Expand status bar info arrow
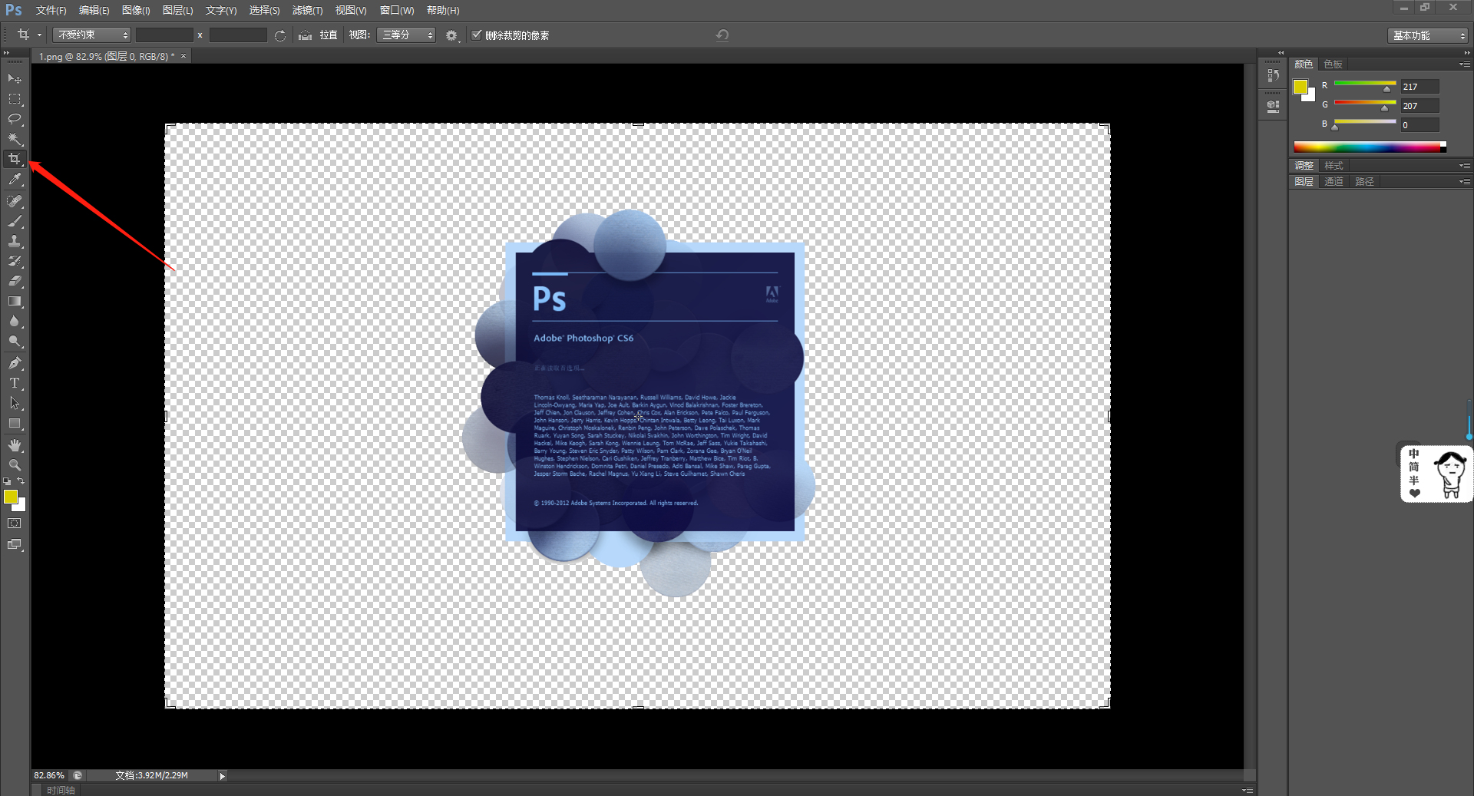 tap(223, 776)
